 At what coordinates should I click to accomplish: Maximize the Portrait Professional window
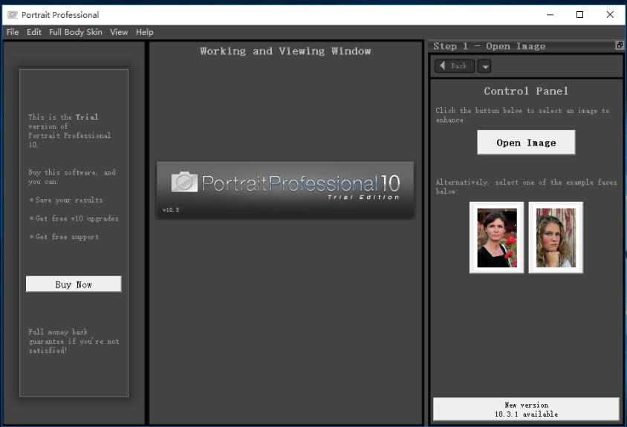point(579,15)
